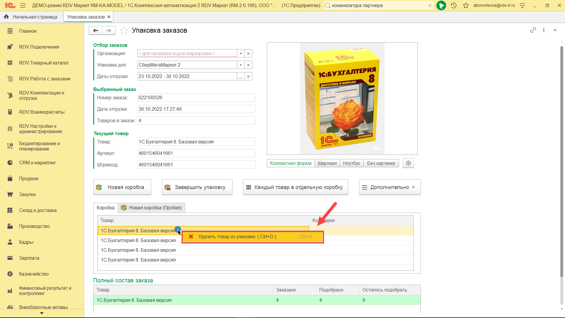565x318 pixels.
Task: Open the three-dot more options menu
Action: (544, 30)
